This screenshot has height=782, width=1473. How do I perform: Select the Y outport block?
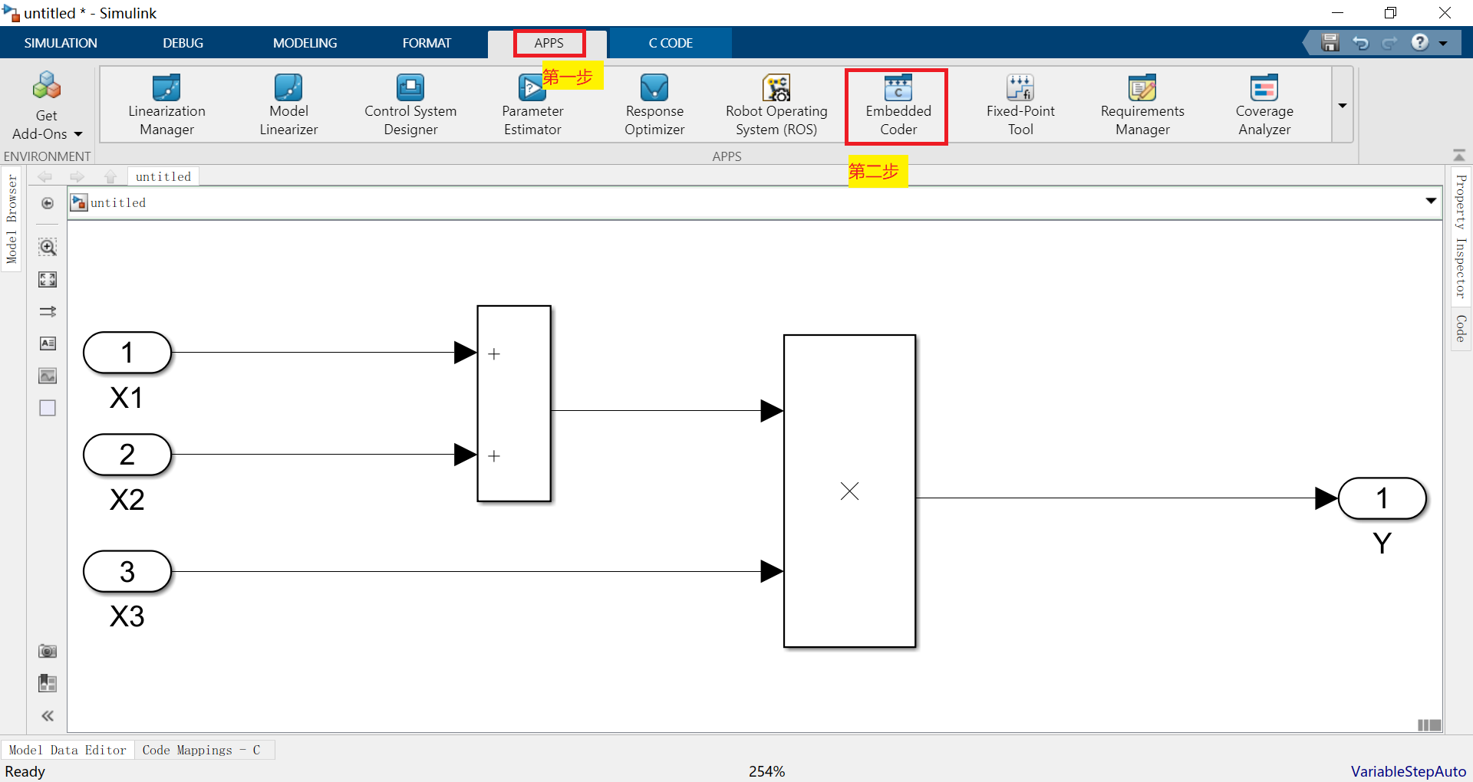coord(1382,498)
